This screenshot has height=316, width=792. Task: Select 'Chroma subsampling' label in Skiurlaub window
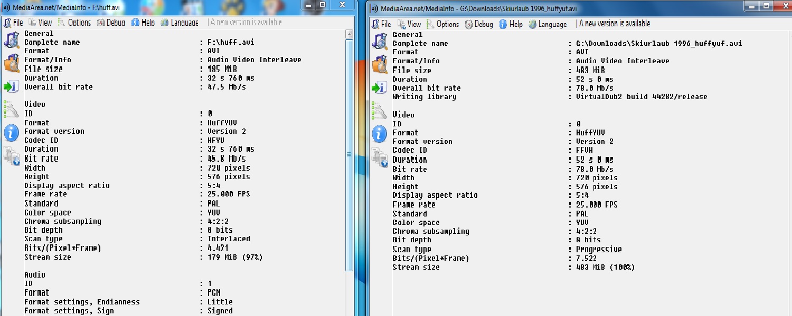point(431,231)
